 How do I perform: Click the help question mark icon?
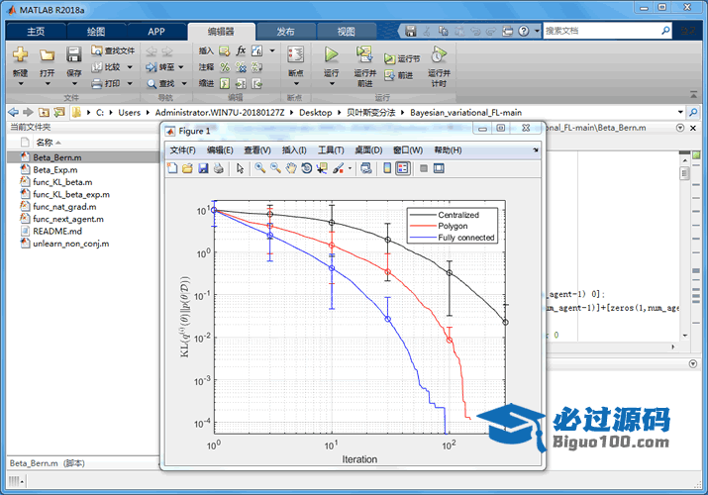pyautogui.click(x=523, y=31)
